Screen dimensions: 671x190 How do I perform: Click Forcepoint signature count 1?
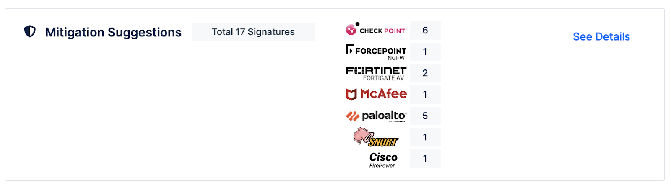click(x=425, y=52)
